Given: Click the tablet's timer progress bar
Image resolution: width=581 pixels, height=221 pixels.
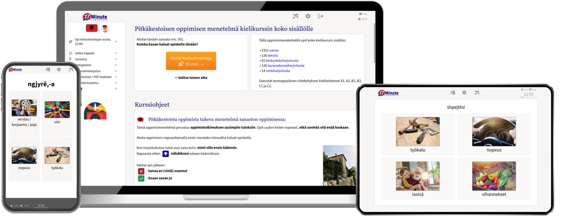Looking at the screenshot, I should pyautogui.click(x=528, y=98).
